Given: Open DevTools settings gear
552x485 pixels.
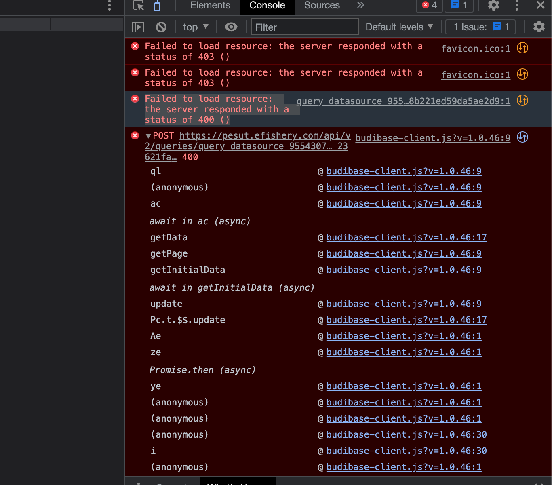Looking at the screenshot, I should [x=493, y=5].
